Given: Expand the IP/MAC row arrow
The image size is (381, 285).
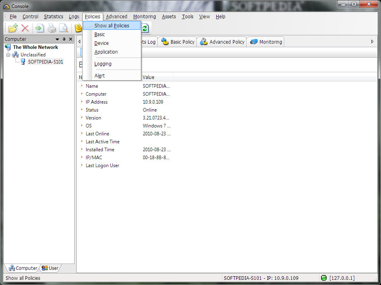Looking at the screenshot, I should pos(82,157).
